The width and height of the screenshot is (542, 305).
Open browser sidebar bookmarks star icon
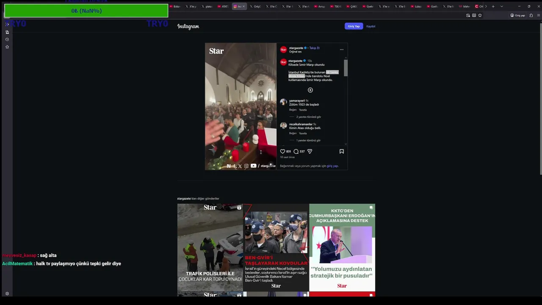7,47
